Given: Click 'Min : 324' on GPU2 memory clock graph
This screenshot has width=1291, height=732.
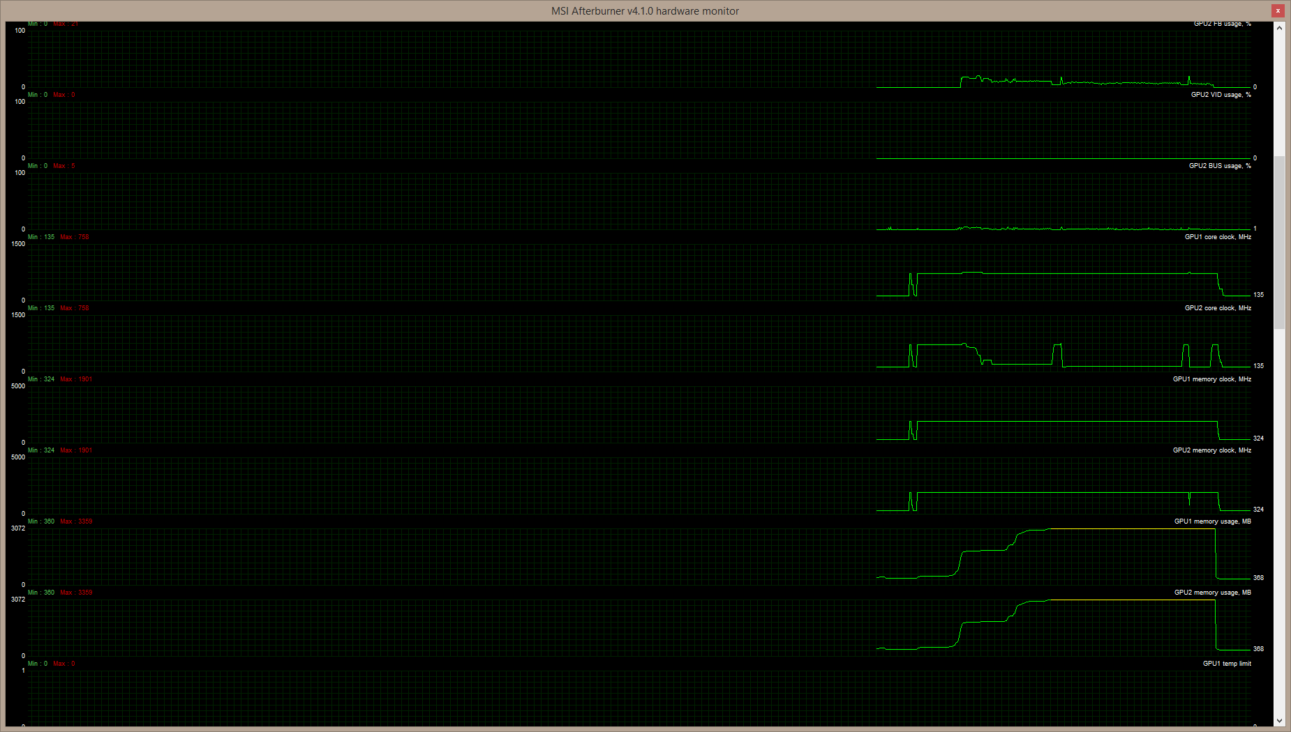Looking at the screenshot, I should pos(41,450).
